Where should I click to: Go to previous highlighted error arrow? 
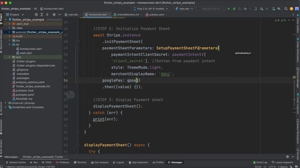pyautogui.click(x=289, y=20)
